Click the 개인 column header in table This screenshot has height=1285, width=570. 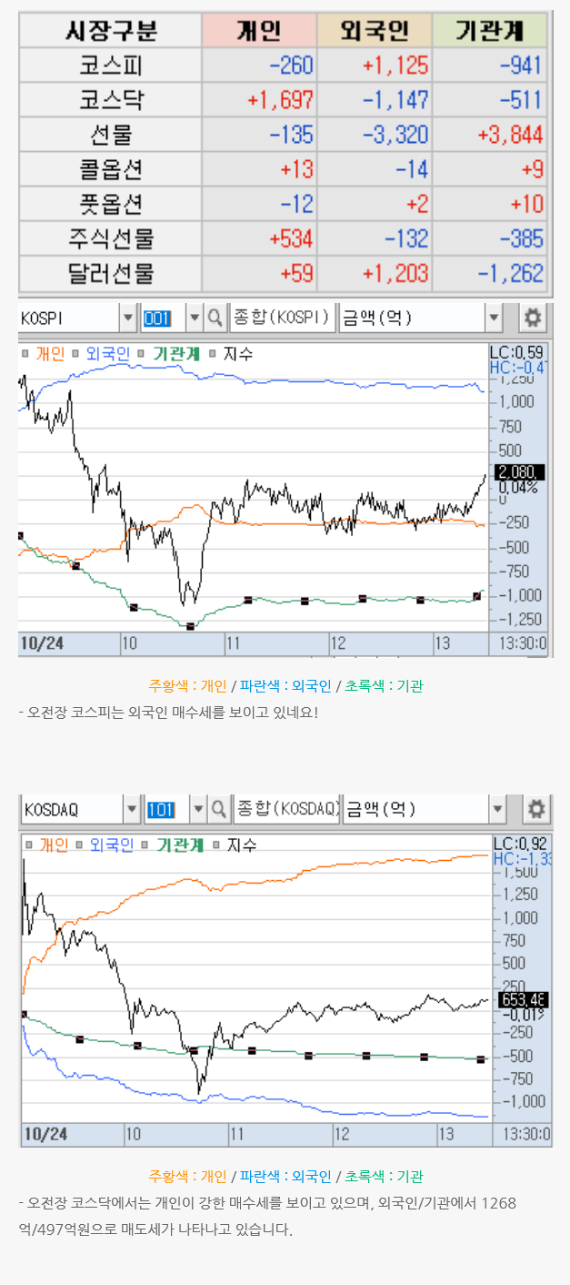(258, 31)
